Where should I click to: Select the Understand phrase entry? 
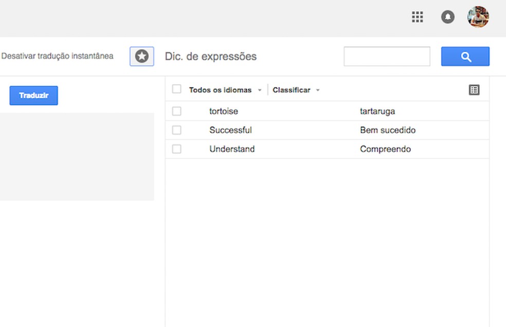click(x=232, y=149)
